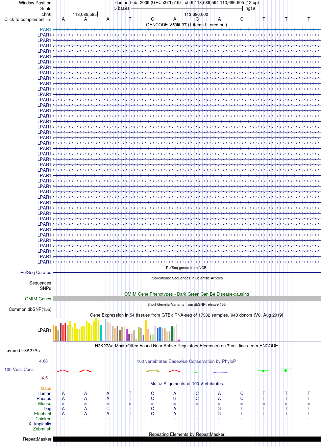Viewport: 321px width, 447px height.
Task: Click the chr9:113,686,594-113,686,605 (12 bp) text
Action: (222, 3)
